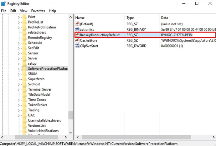Click the string icon of BackupProductKeyDefault
Image resolution: width=216 pixels, height=146 pixels.
(77, 35)
